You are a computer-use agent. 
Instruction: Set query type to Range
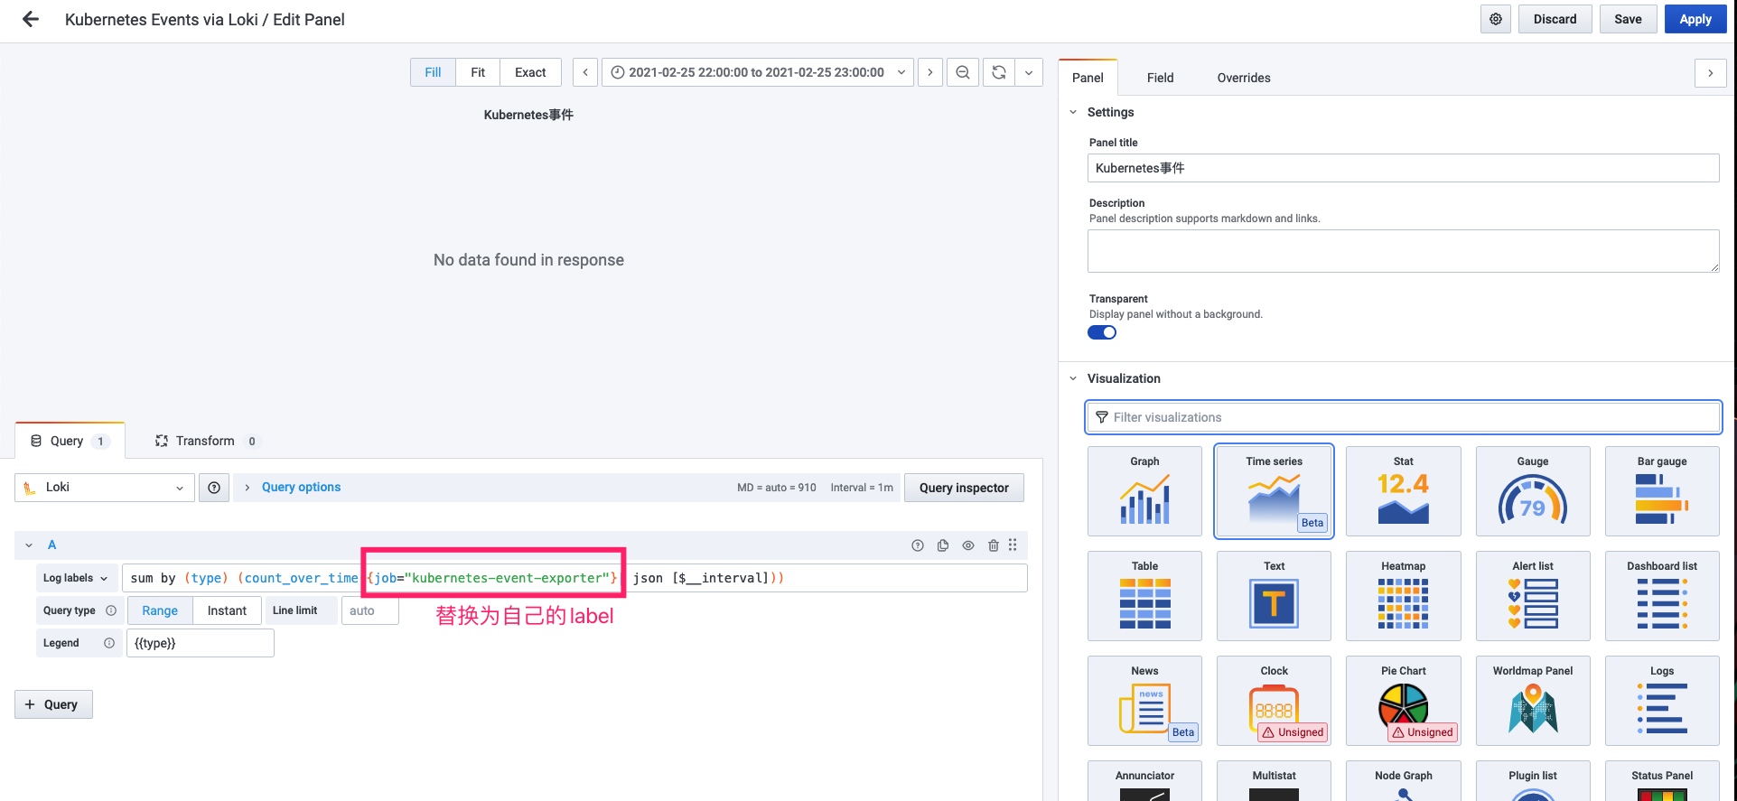coord(160,610)
